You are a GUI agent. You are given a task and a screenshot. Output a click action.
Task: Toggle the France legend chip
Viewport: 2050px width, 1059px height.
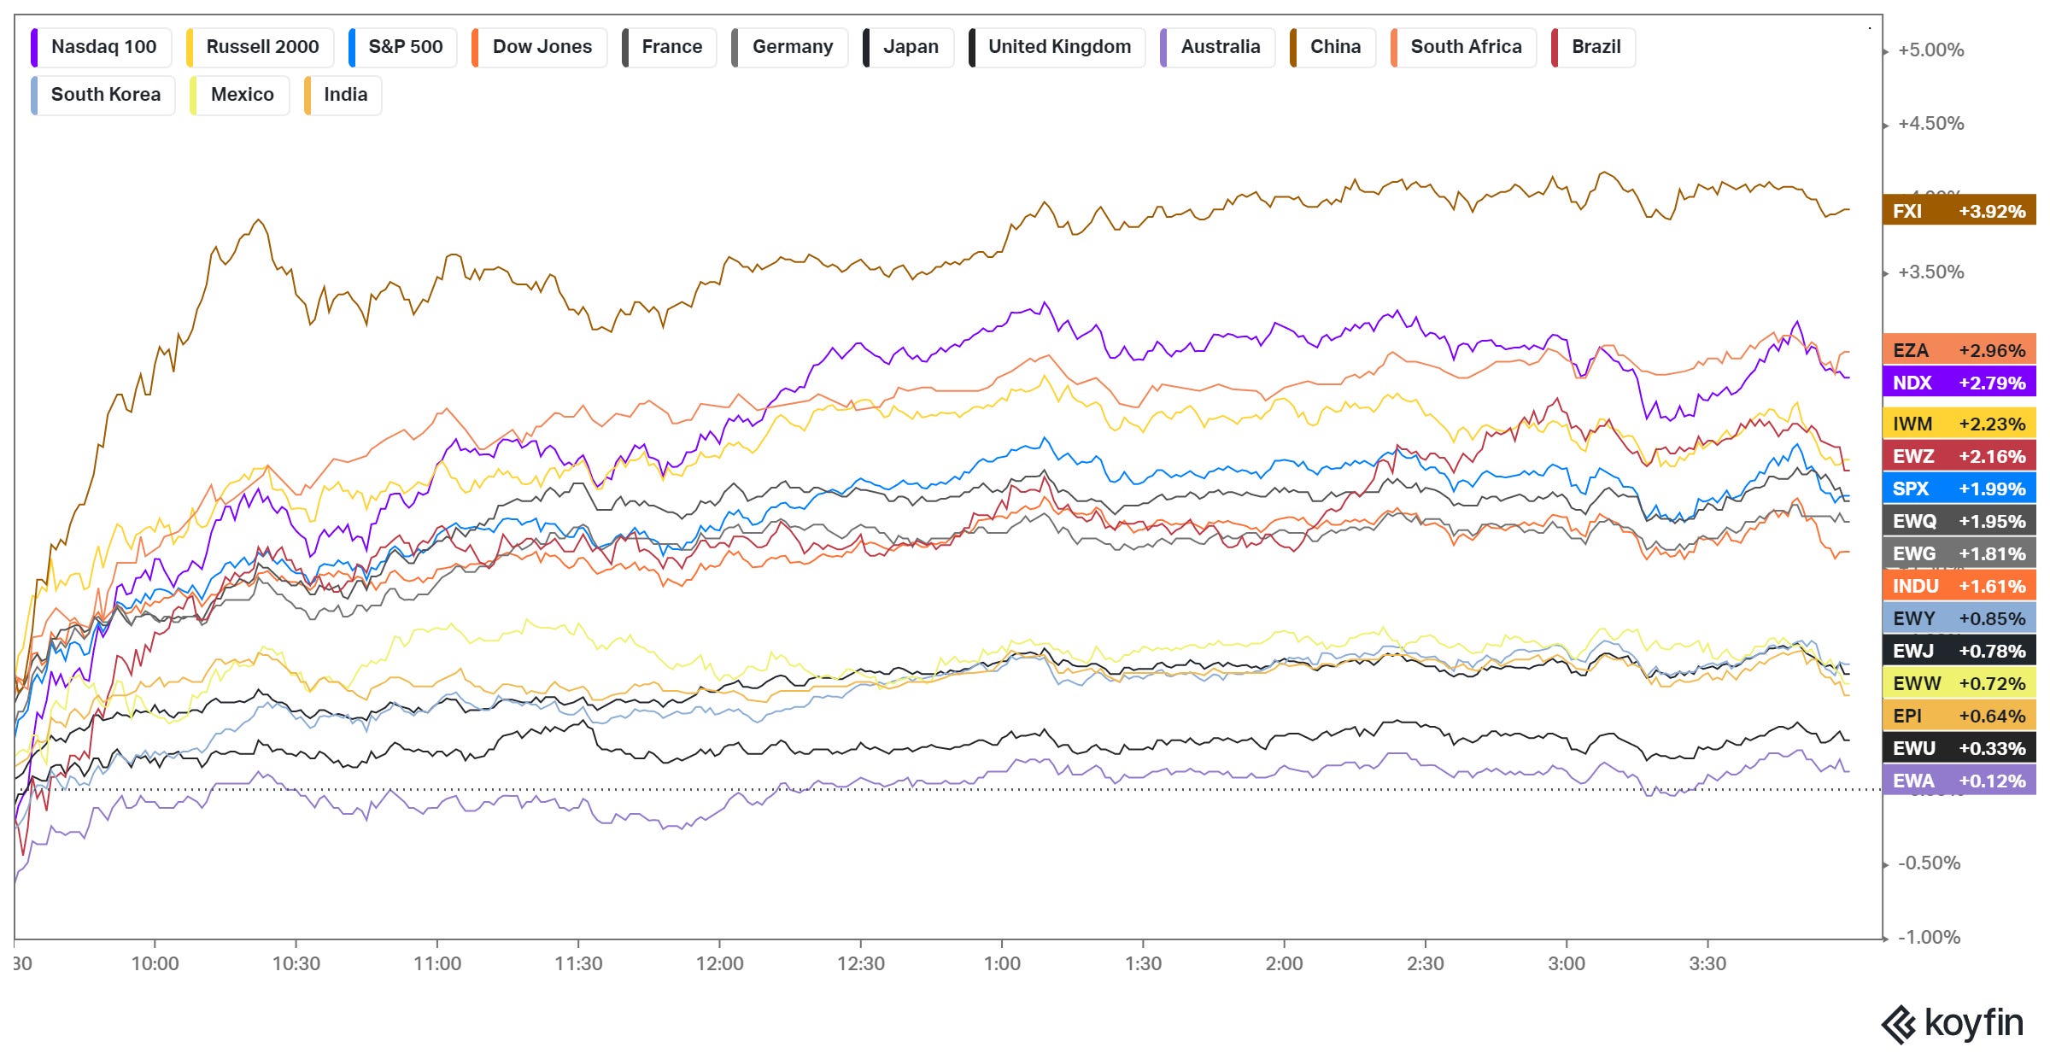(x=670, y=47)
